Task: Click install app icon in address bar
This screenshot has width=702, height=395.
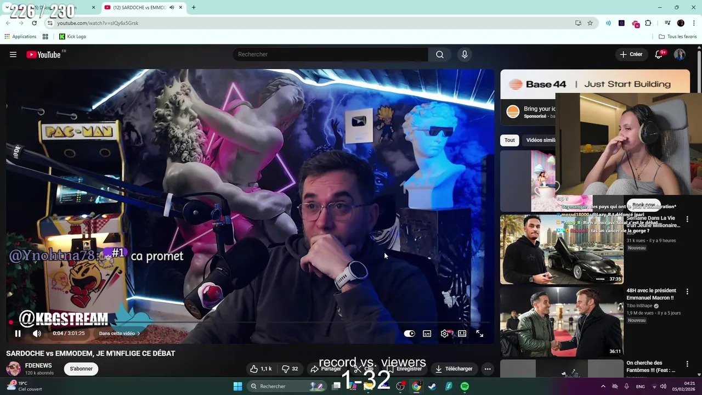Action: pyautogui.click(x=578, y=23)
